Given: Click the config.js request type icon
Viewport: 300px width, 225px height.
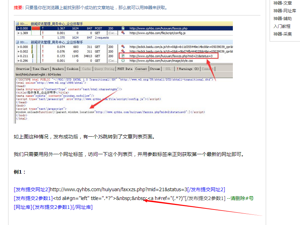Looking at the screenshot, I should [123, 33].
